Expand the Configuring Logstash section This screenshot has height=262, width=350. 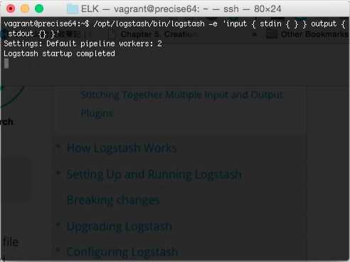(58, 250)
